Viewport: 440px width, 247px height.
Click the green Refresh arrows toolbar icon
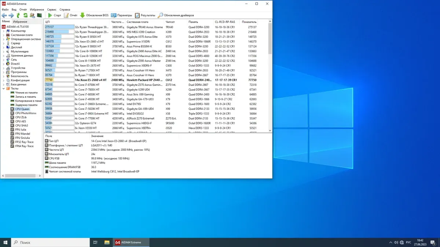25,15
